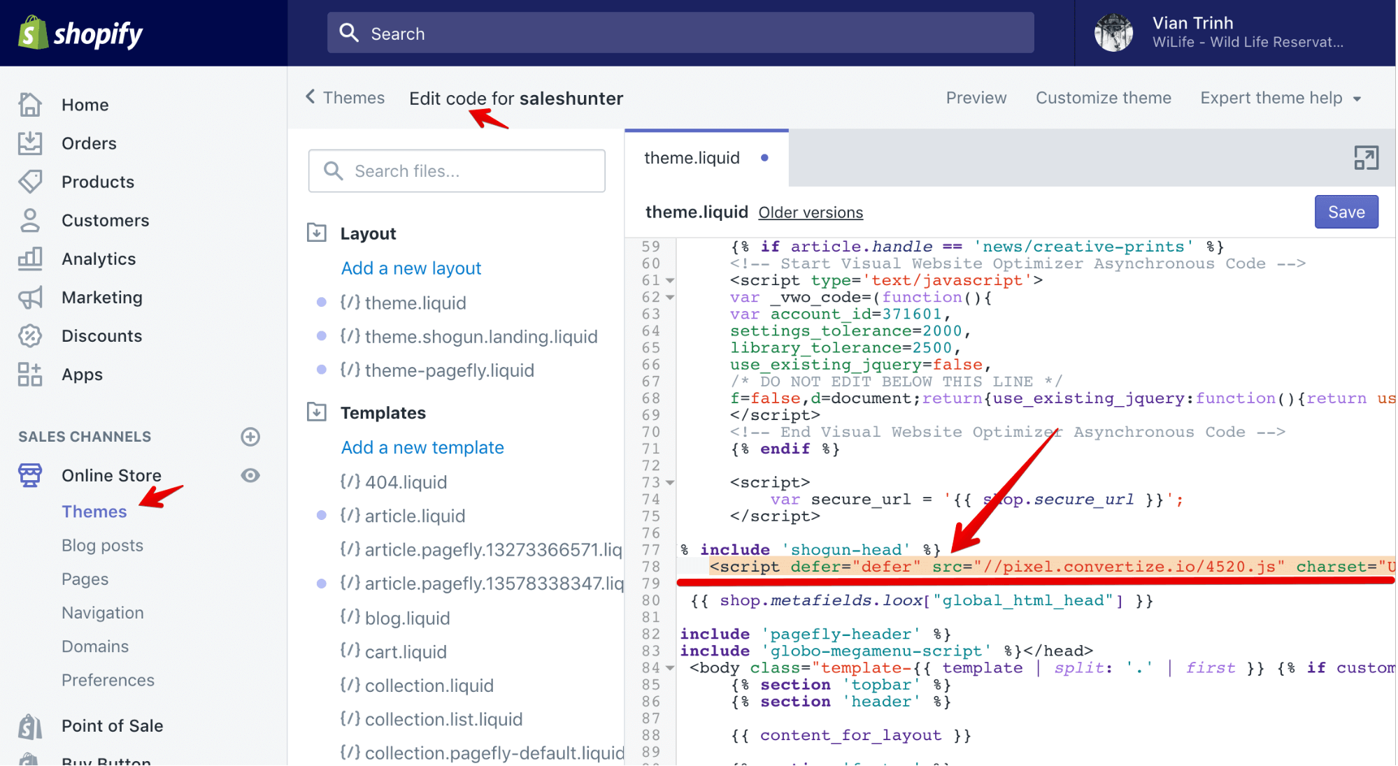
Task: Expand code editor to fullscreen
Action: tap(1366, 158)
